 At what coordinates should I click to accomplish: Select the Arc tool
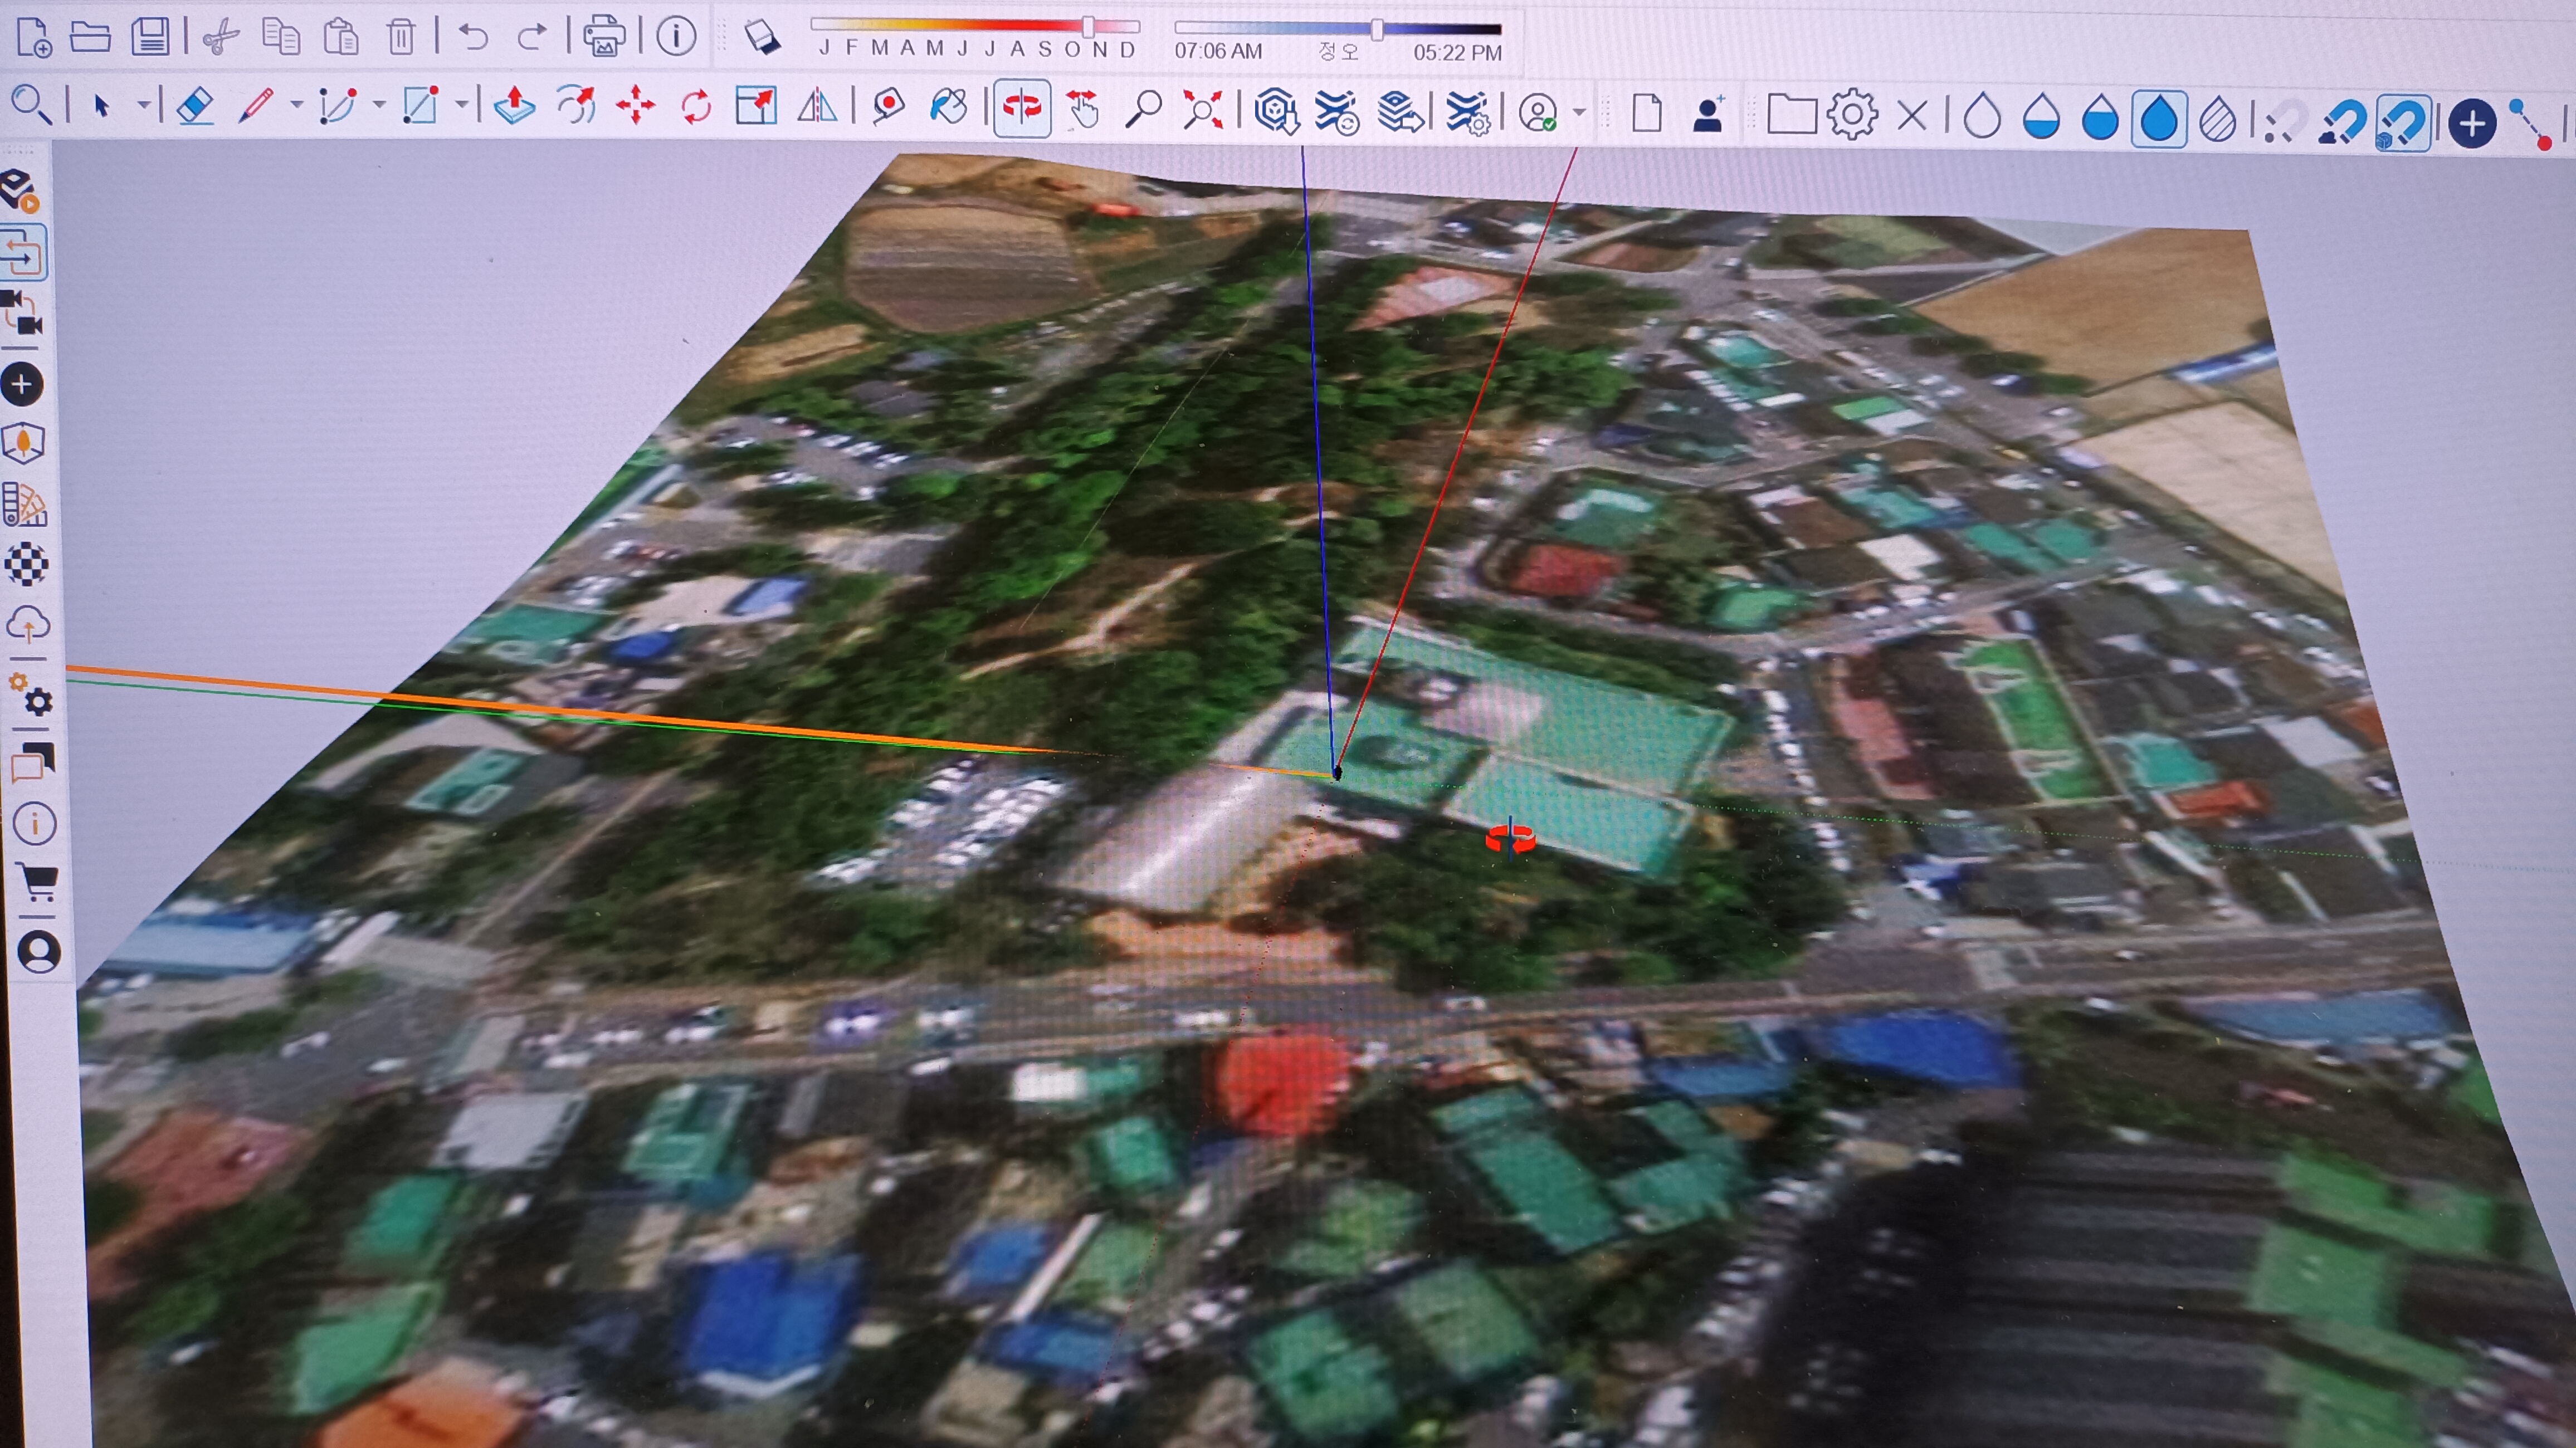tap(338, 106)
